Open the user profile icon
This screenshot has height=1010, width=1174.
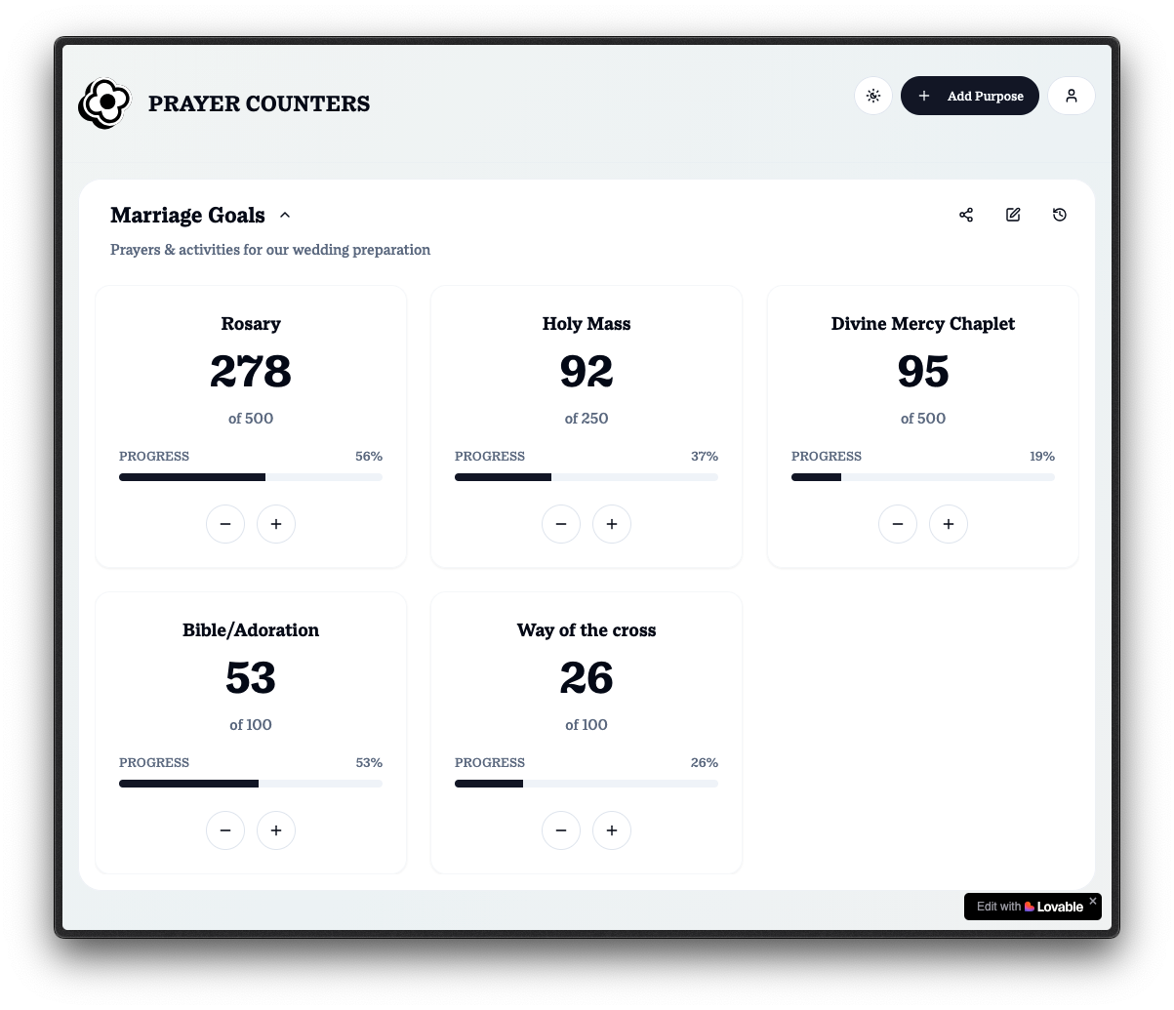(1071, 96)
